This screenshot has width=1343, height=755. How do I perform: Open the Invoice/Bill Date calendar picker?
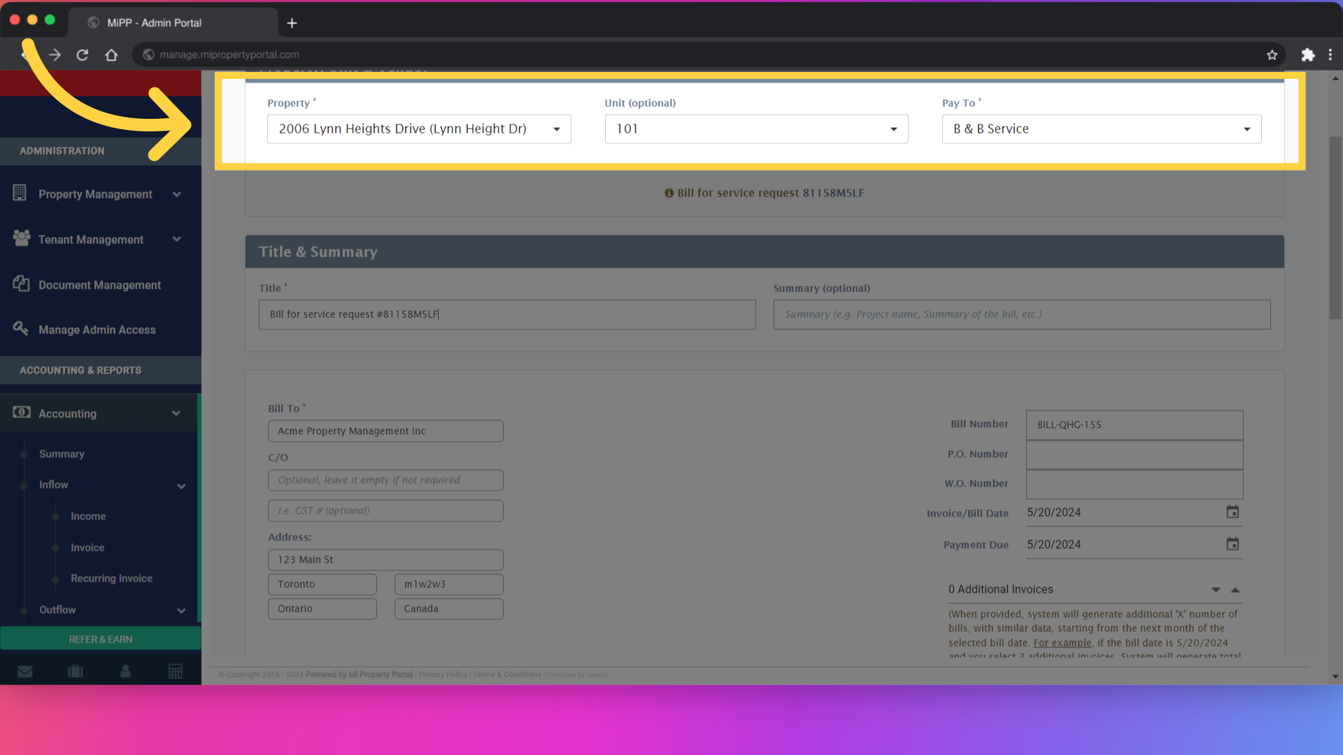click(x=1232, y=512)
